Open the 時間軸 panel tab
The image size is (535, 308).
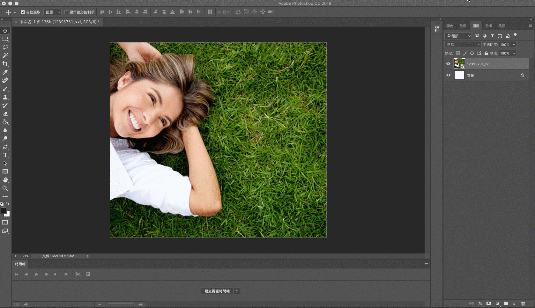20,264
